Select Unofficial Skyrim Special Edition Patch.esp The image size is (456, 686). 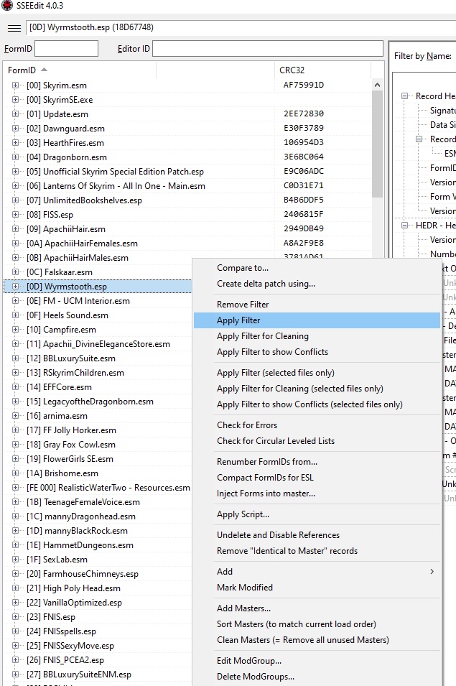(115, 172)
